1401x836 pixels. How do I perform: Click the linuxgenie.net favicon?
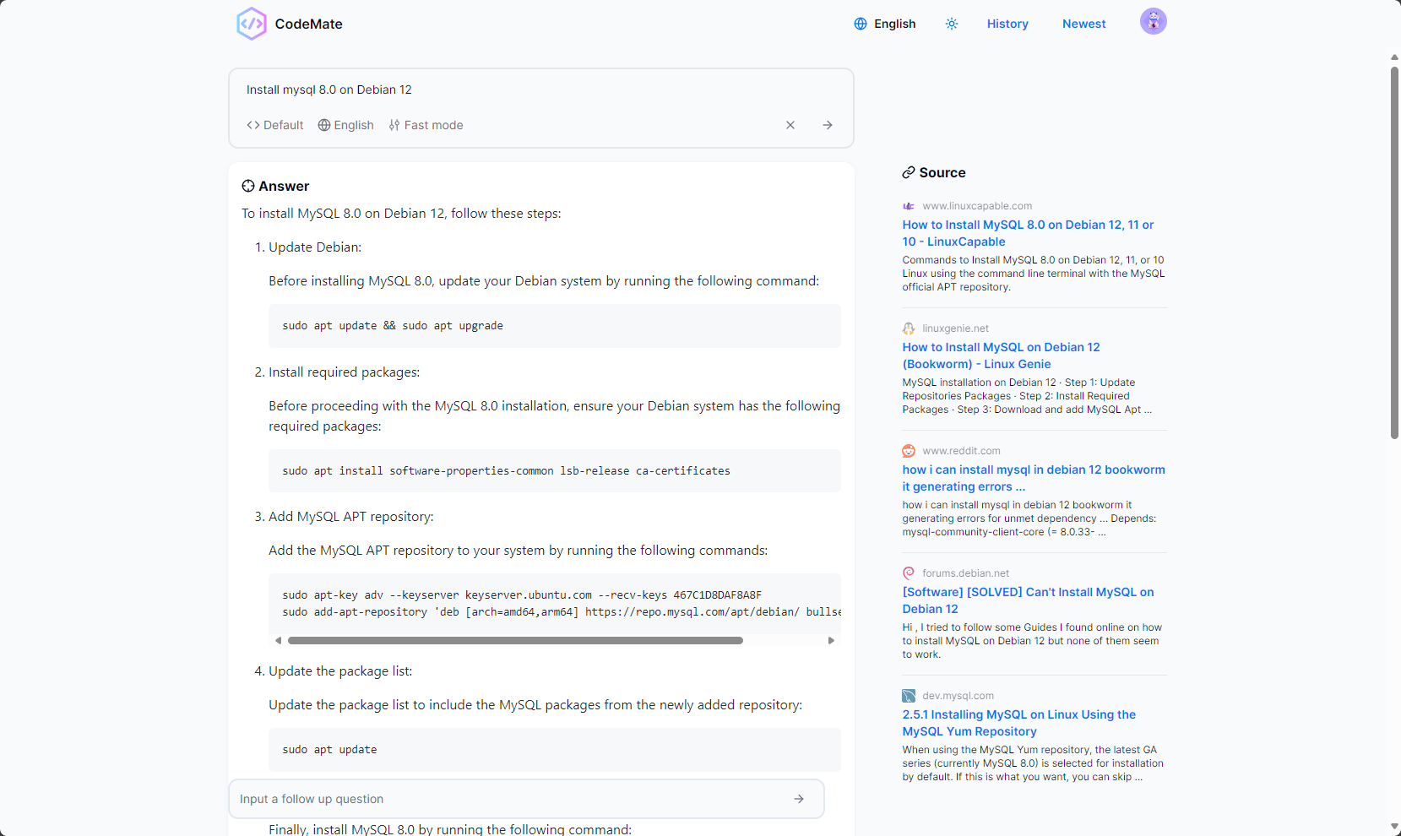(909, 328)
